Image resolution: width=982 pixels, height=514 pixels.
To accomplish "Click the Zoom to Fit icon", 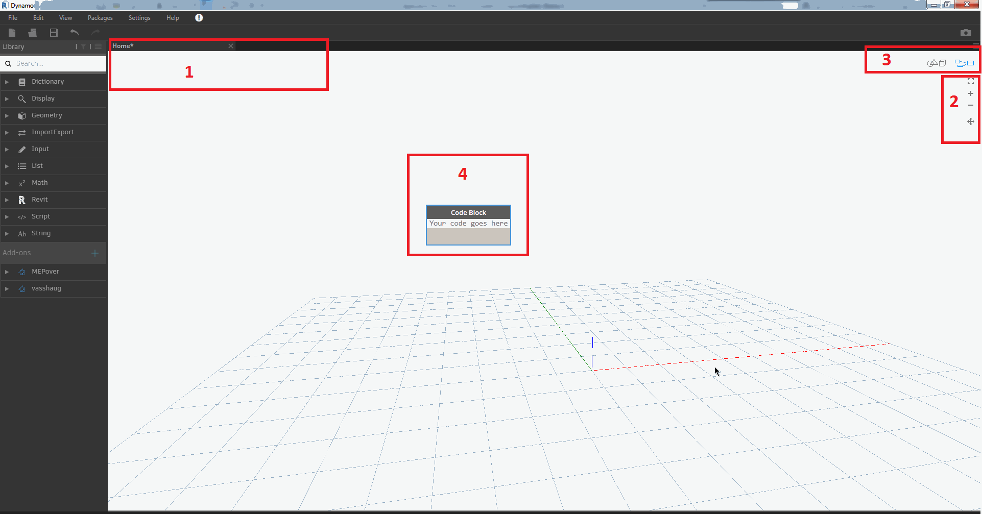I will pos(970,82).
